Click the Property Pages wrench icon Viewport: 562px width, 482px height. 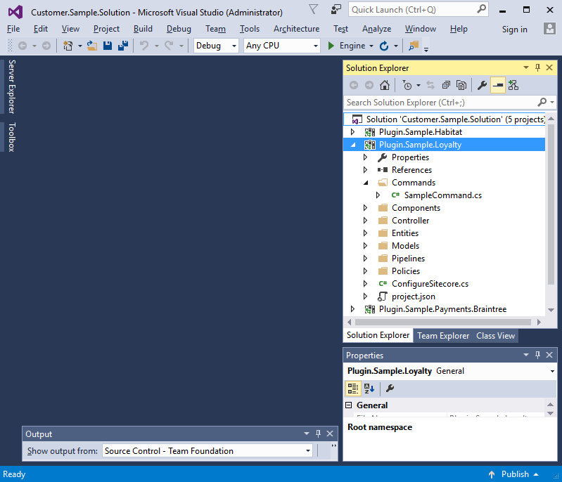[390, 388]
